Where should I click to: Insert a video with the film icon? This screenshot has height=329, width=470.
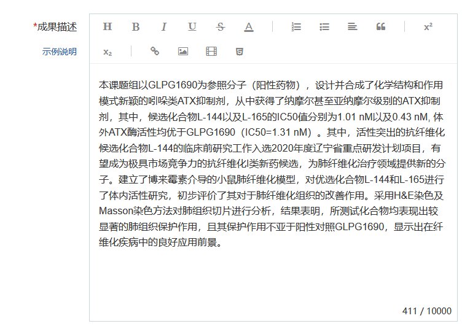tap(211, 52)
